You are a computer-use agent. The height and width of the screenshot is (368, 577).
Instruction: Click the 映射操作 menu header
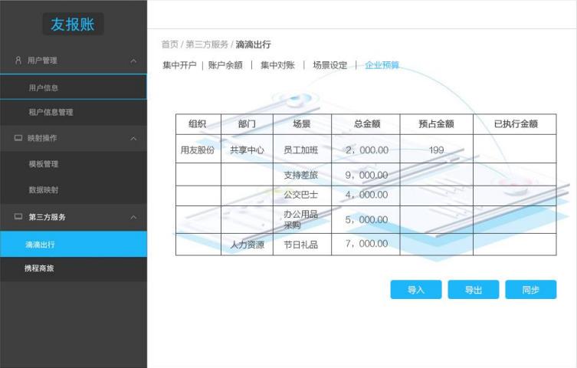[x=74, y=138]
